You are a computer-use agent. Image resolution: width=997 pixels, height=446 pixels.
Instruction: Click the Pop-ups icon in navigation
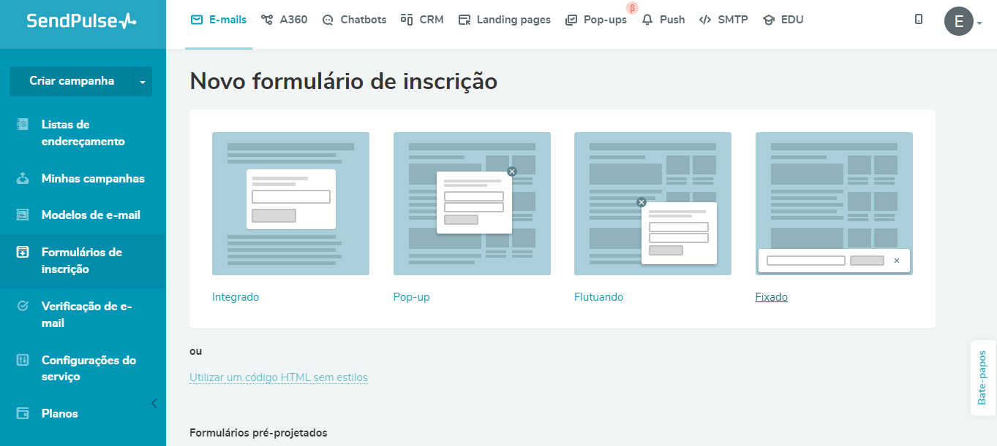[x=571, y=20]
